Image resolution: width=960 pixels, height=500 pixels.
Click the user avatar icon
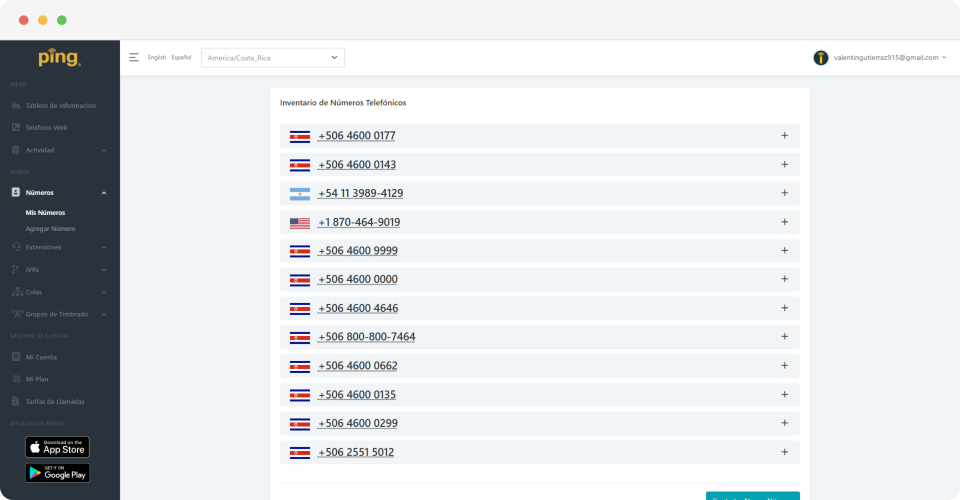[x=820, y=58]
